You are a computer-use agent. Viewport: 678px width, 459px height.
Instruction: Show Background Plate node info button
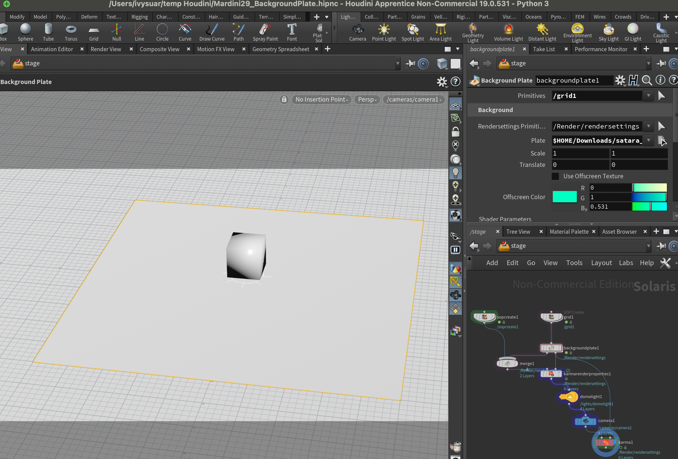click(660, 80)
